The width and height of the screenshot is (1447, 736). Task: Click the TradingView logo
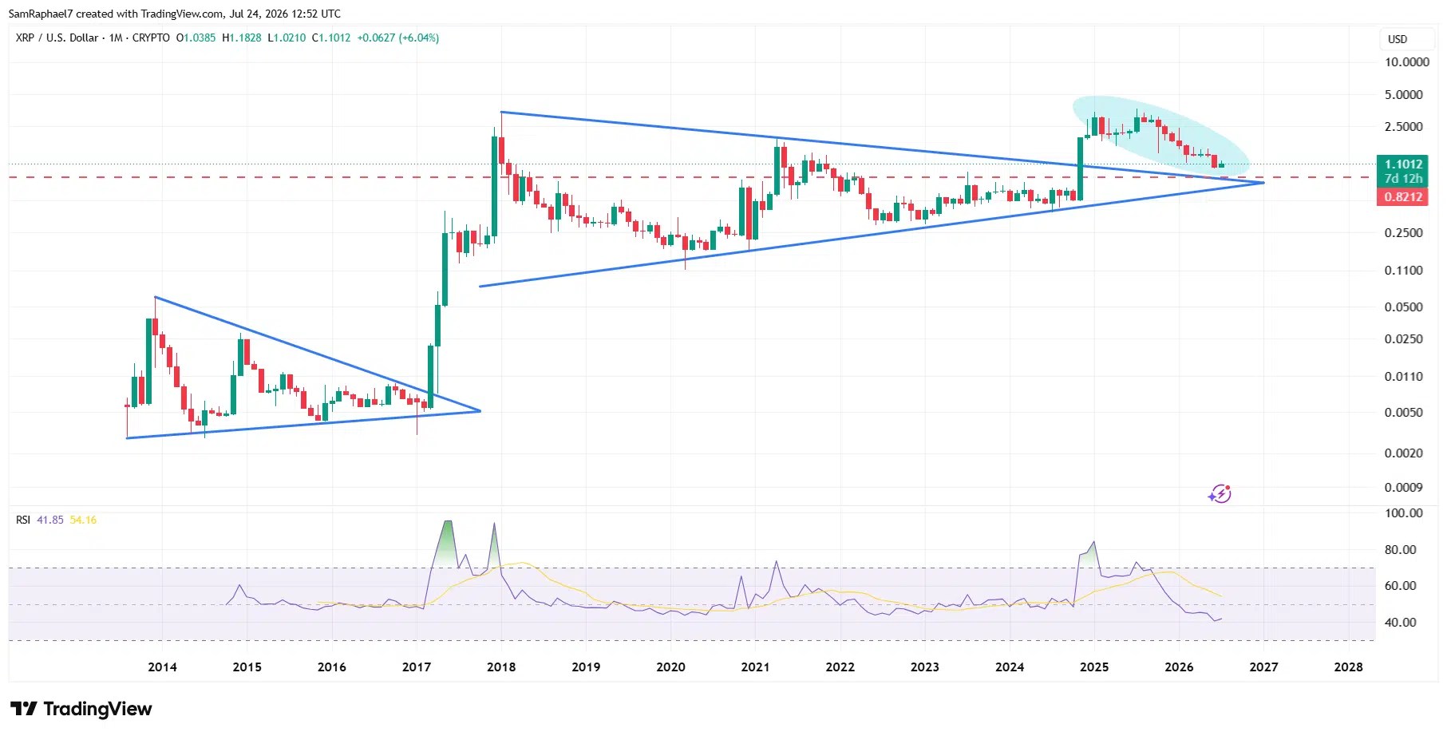tap(81, 709)
